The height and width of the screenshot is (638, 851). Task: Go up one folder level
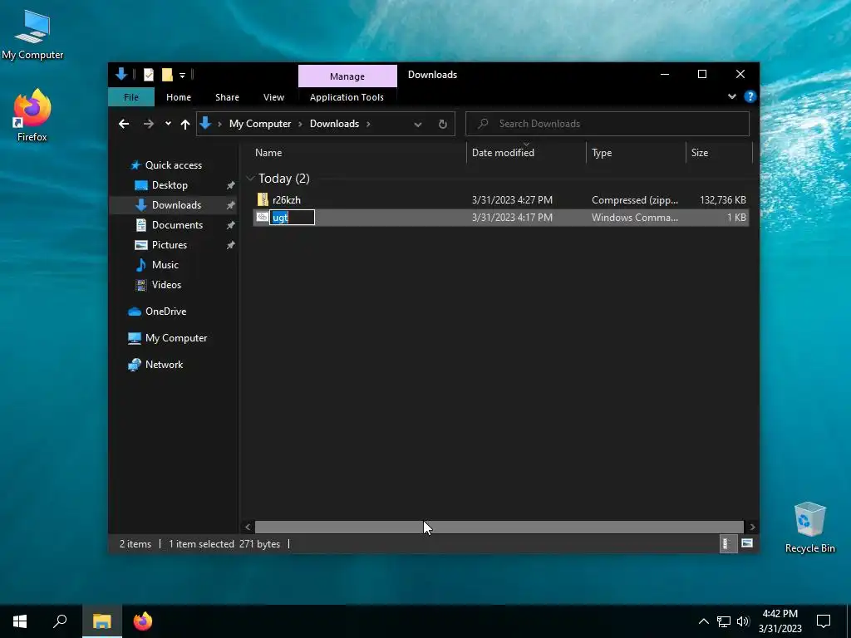click(x=185, y=125)
